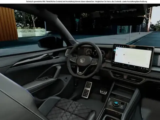Click the VW logo on the steering wheel
Screen dimensions: 160x120
pyautogui.click(x=82, y=60)
